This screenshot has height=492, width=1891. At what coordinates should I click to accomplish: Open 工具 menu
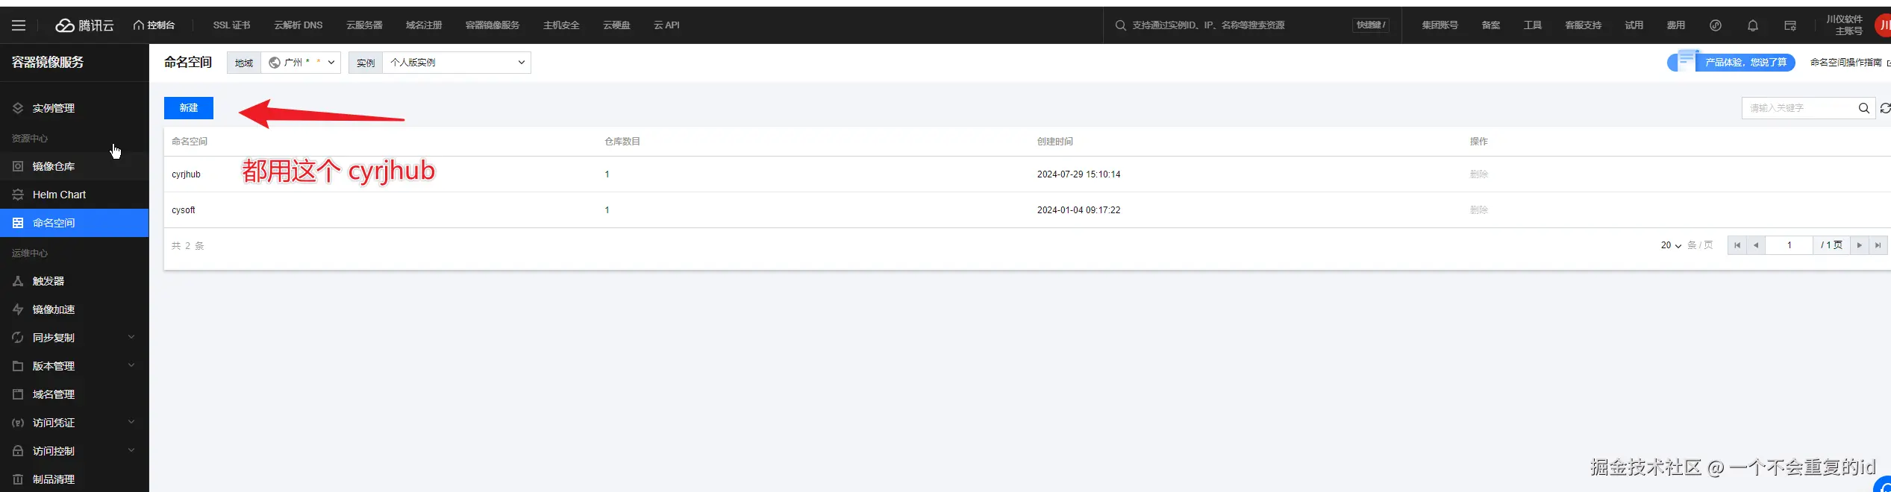point(1533,25)
